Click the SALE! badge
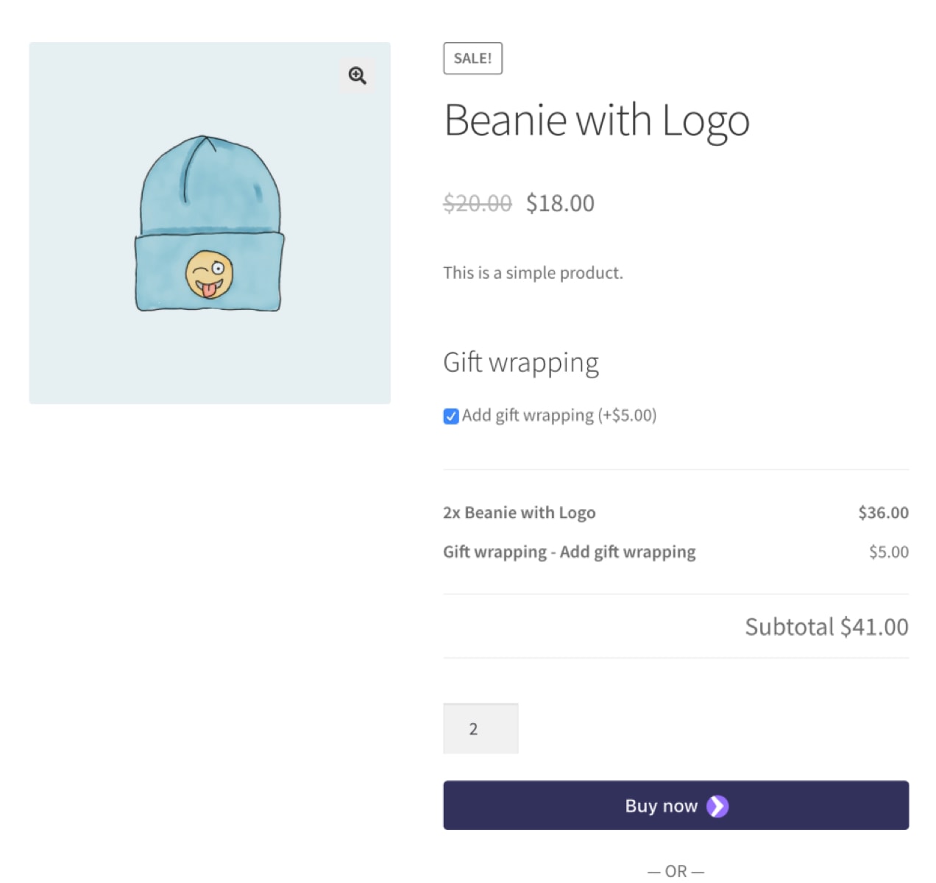 tap(472, 59)
